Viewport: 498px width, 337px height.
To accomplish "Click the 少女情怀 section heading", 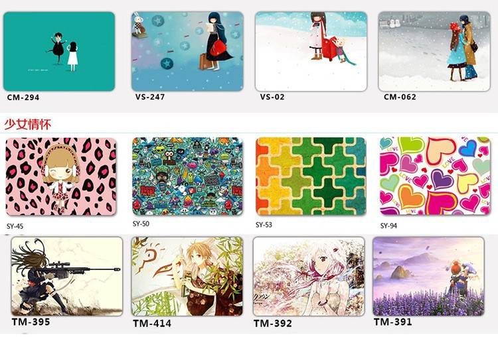I will tap(28, 124).
